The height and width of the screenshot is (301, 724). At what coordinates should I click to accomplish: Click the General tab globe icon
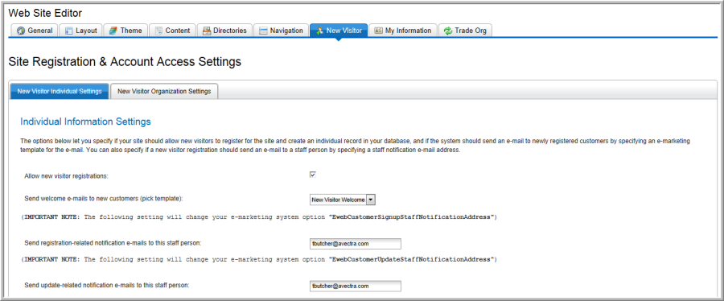pyautogui.click(x=21, y=31)
